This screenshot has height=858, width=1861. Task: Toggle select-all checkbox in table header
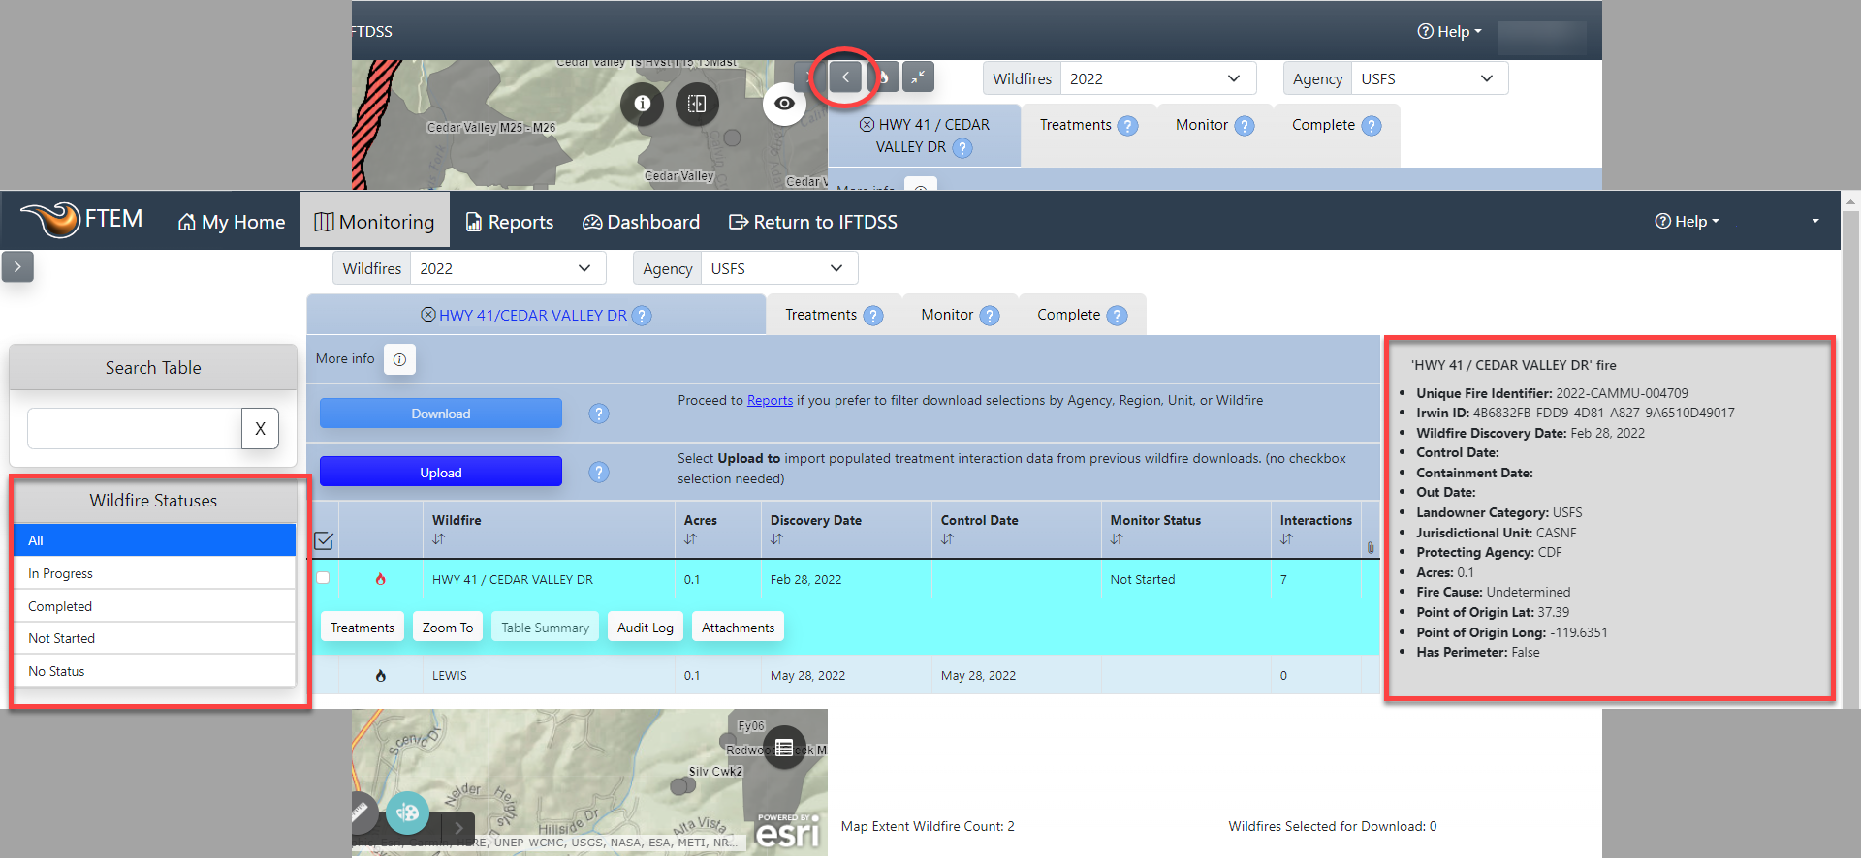(x=324, y=540)
